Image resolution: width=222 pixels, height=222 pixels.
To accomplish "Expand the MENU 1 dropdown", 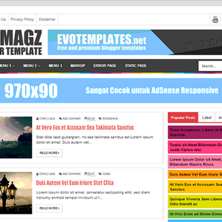I will (7, 66).
